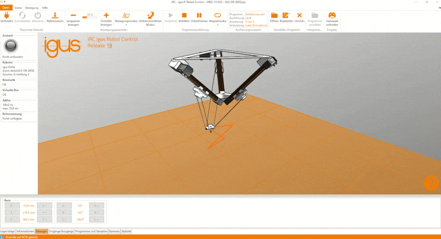This screenshot has width=441, height=239.
Task: Click the Referenzieren icon
Action: (x=55, y=15)
